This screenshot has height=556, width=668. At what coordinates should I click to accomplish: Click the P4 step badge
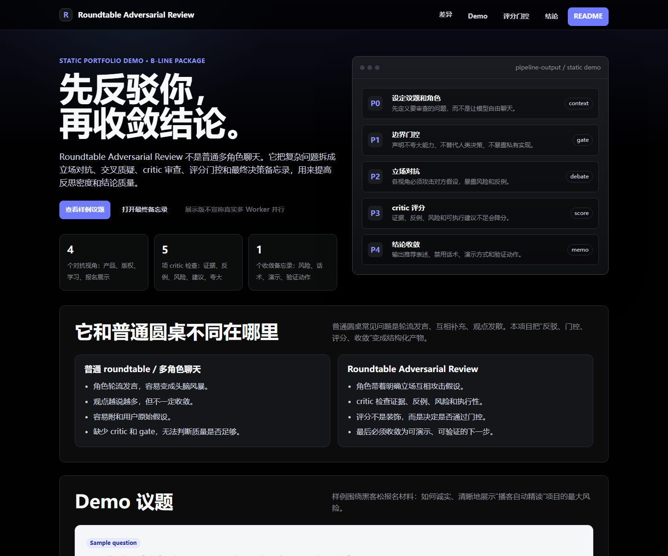pyautogui.click(x=375, y=250)
